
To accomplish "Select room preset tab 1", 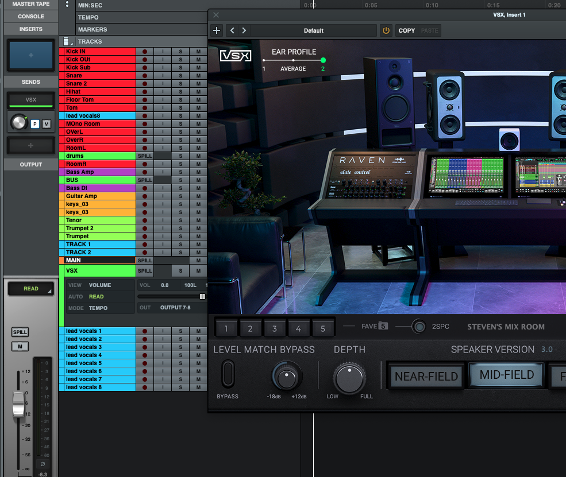I will tap(226, 328).
